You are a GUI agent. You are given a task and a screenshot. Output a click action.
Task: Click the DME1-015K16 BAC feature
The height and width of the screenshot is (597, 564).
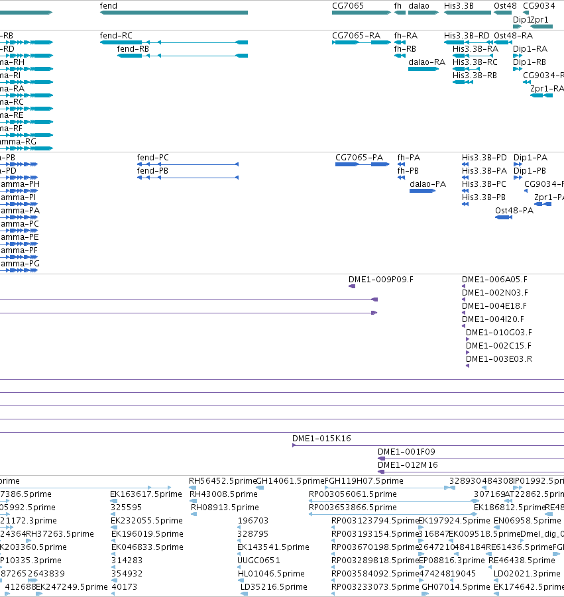point(428,445)
